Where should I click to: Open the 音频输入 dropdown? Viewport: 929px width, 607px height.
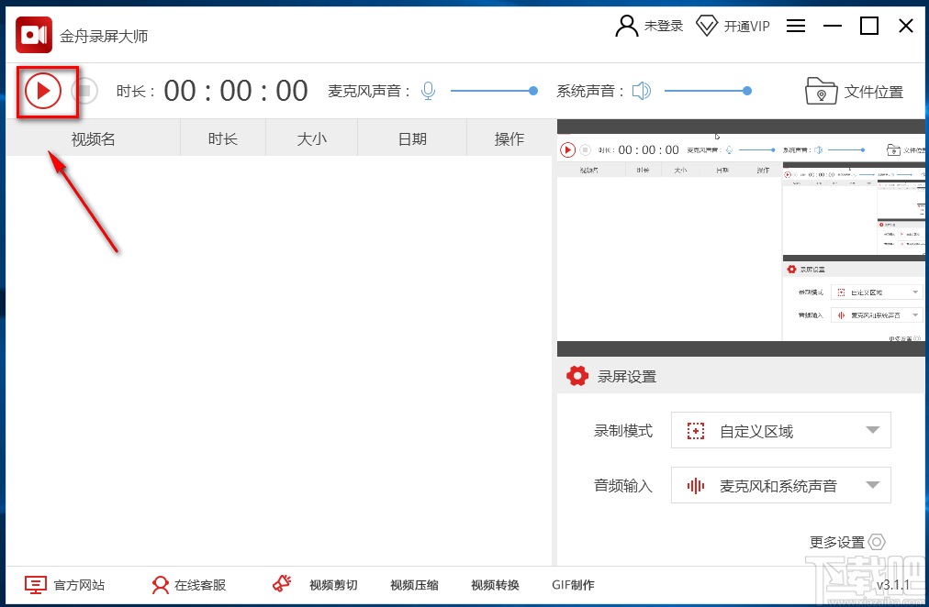[781, 485]
